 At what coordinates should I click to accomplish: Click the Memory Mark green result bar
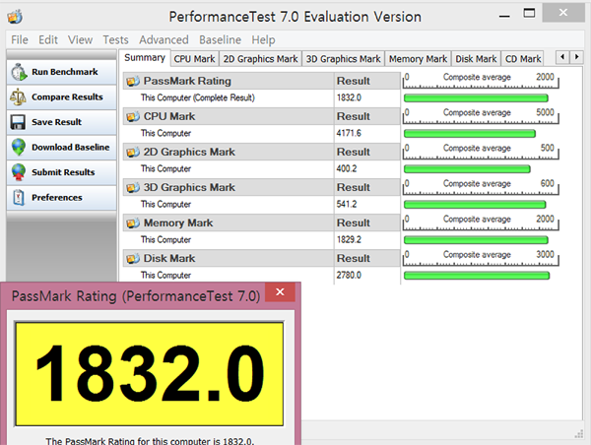(476, 240)
